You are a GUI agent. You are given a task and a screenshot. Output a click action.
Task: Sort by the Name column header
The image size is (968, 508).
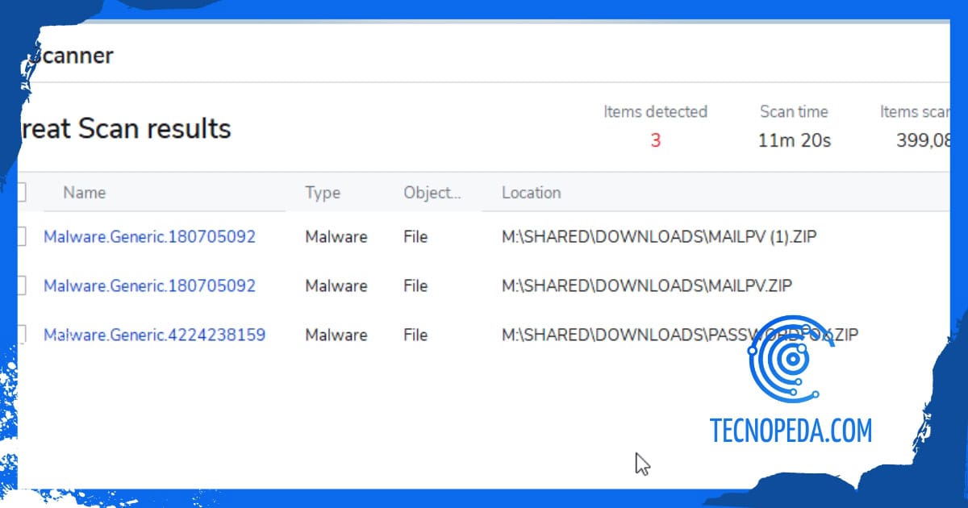coord(85,193)
